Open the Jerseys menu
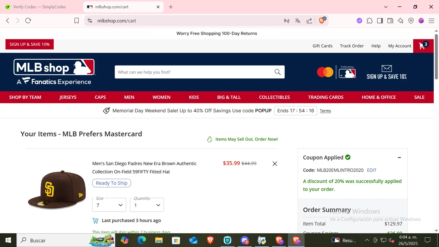Image resolution: width=439 pixels, height=247 pixels. [x=68, y=97]
